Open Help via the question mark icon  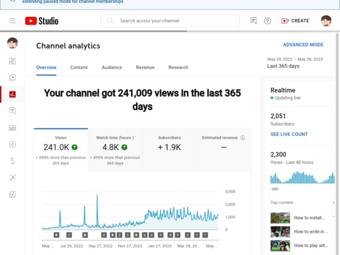tap(268, 21)
